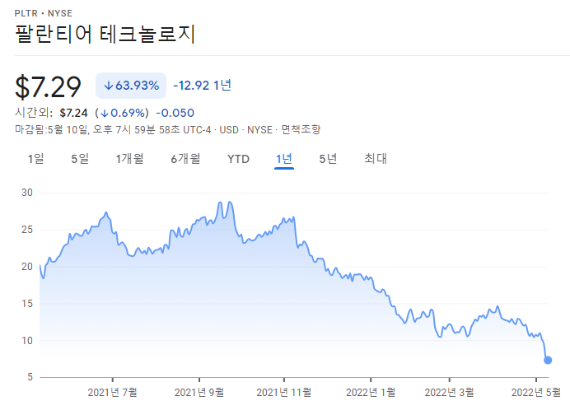Click the 10 y-axis value
The height and width of the screenshot is (410, 570).
click(x=27, y=341)
